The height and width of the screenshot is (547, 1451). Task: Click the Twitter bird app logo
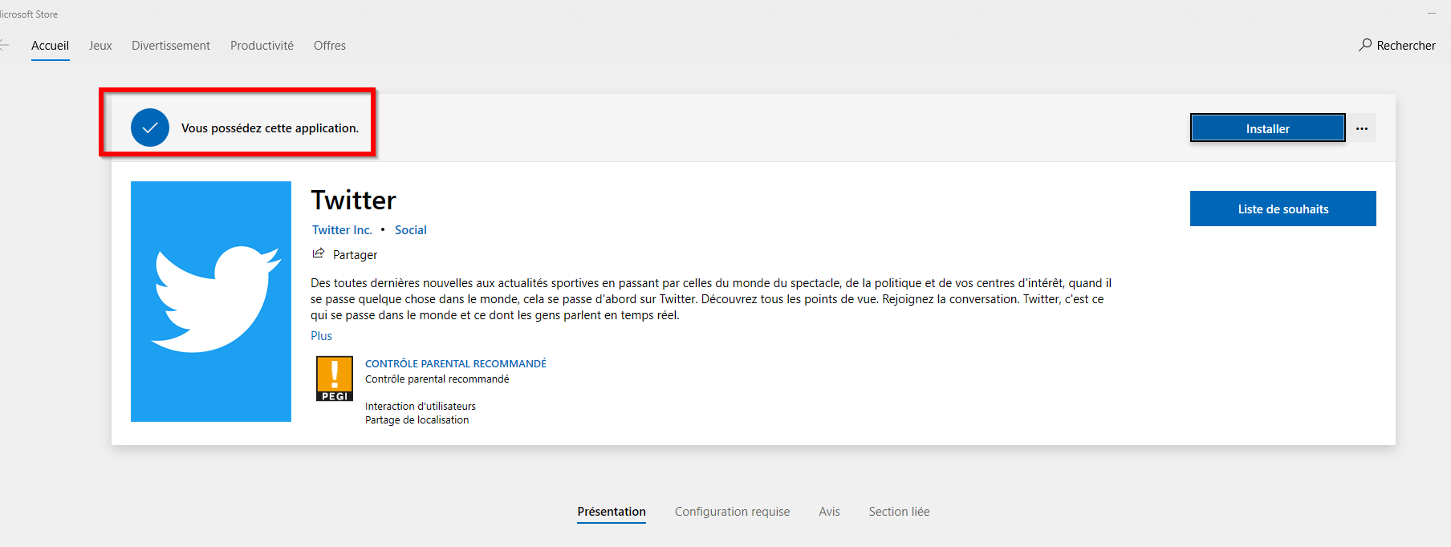211,302
